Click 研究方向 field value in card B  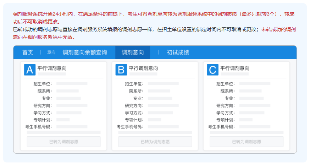163,105
